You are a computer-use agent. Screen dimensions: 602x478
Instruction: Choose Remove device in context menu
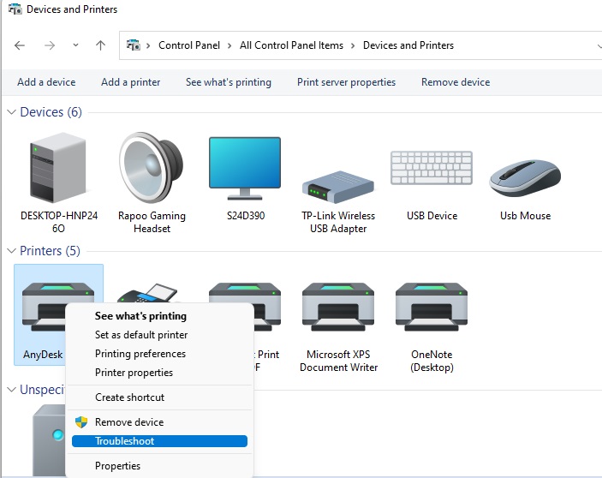pos(160,422)
